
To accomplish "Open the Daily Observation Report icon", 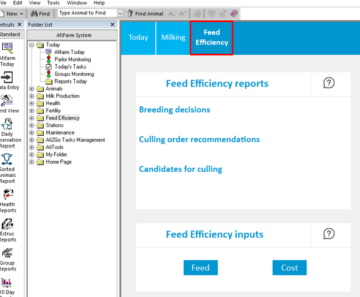I will click(x=8, y=125).
